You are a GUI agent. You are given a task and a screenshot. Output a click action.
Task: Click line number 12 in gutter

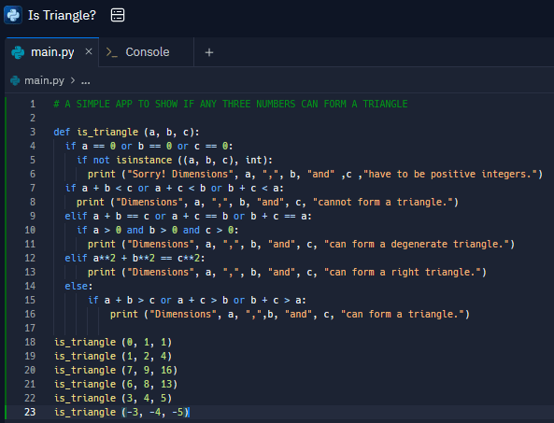tap(31, 258)
